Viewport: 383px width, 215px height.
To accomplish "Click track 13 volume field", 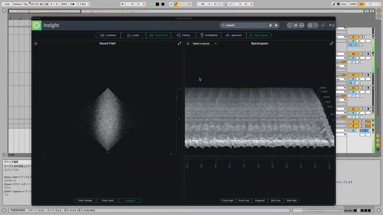I will tap(353, 113).
